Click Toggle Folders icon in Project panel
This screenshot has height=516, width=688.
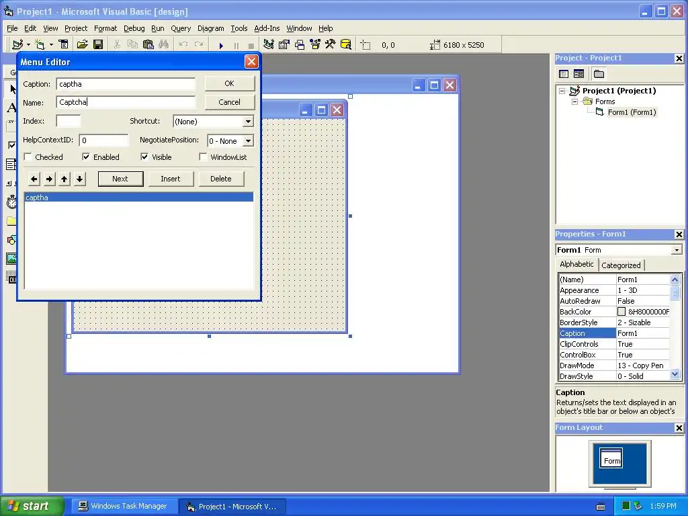click(x=599, y=74)
